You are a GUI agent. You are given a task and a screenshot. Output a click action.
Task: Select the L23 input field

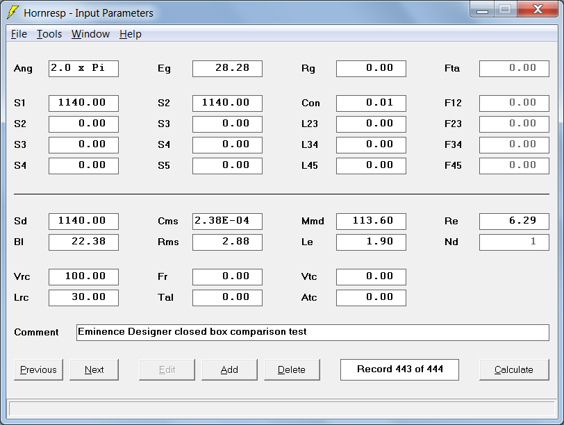[371, 124]
